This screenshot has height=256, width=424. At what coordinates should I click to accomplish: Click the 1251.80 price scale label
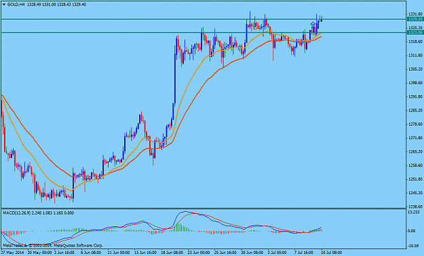pyautogui.click(x=416, y=179)
